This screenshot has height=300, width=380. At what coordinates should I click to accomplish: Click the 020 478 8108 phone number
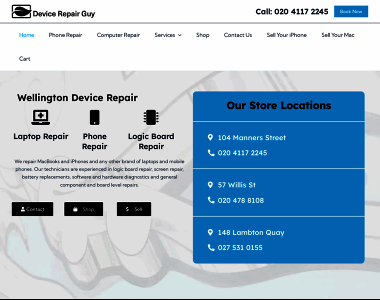tap(240, 200)
